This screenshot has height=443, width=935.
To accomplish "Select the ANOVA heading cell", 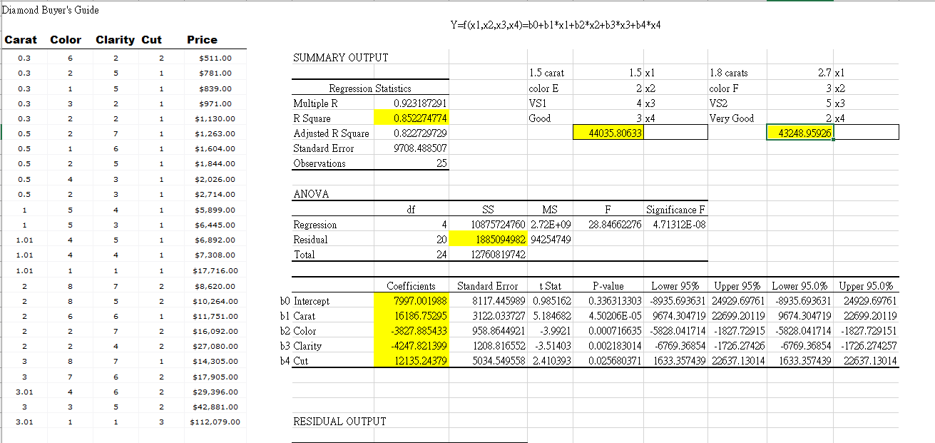I will pyautogui.click(x=312, y=194).
